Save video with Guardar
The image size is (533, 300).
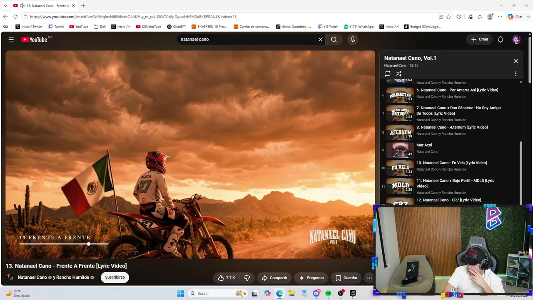point(346,278)
